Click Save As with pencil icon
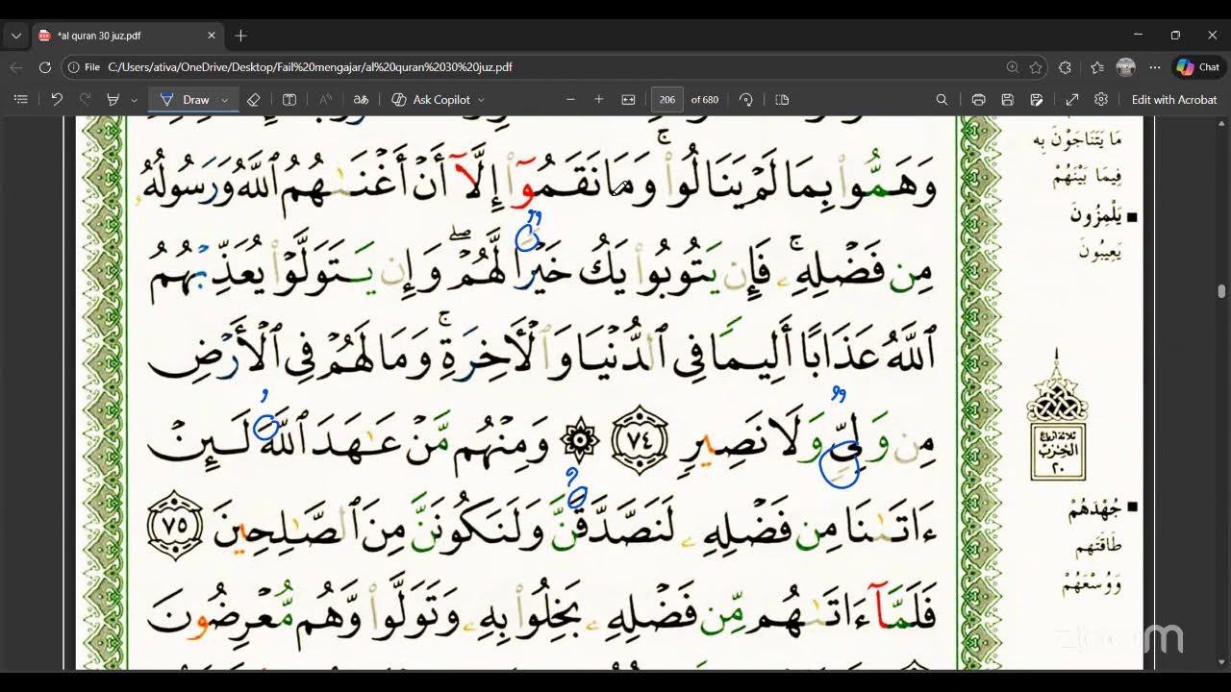 point(1036,99)
